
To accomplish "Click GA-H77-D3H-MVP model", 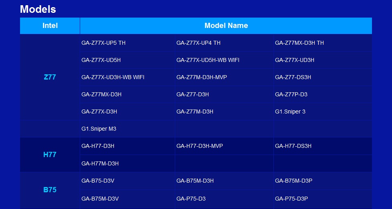I will click(200, 146).
